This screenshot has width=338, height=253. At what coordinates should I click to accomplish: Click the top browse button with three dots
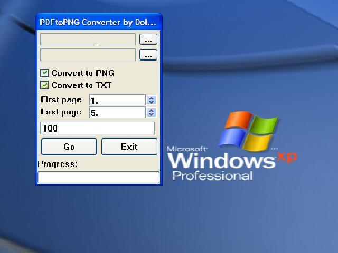(148, 40)
